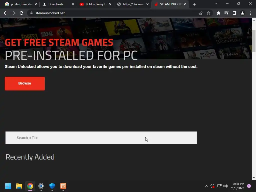Open Windows Security shield in taskbar
Screen dimensions: 256x192
point(52,186)
